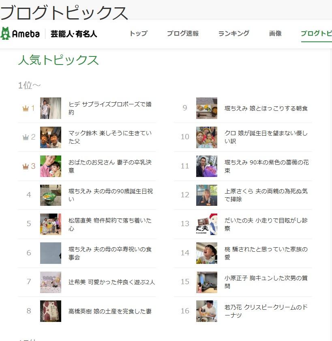
Task: Click thumbnail for おばたのお兄さん post
Action: [x=51, y=166]
